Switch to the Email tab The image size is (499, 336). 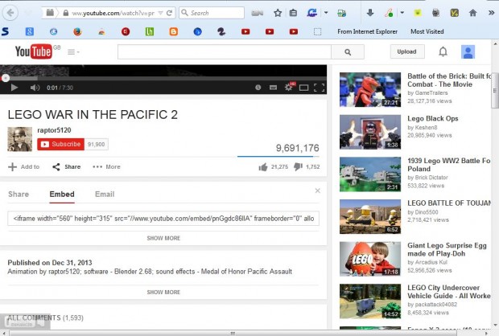click(105, 195)
